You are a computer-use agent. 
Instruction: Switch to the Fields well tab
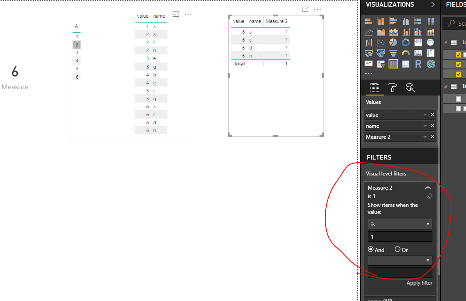tap(375, 88)
